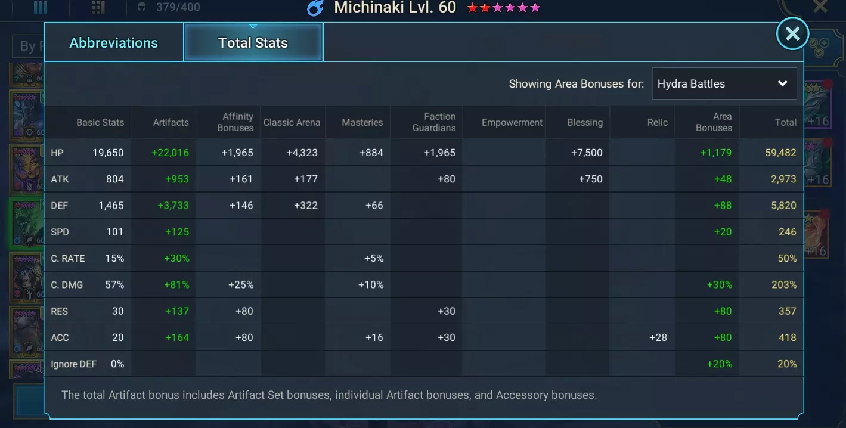Click the RES total value 357
Image resolution: width=846 pixels, height=428 pixels.
point(788,311)
